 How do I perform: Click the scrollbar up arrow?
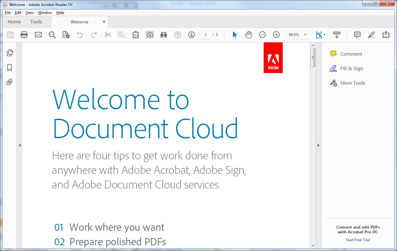coord(313,45)
